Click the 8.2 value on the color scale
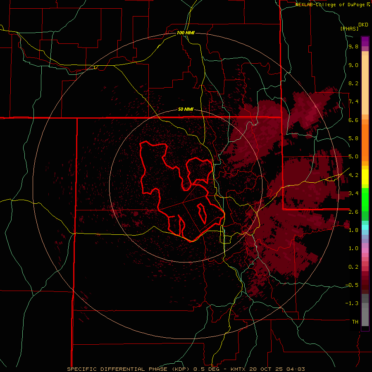372x372 pixels. coord(353,83)
